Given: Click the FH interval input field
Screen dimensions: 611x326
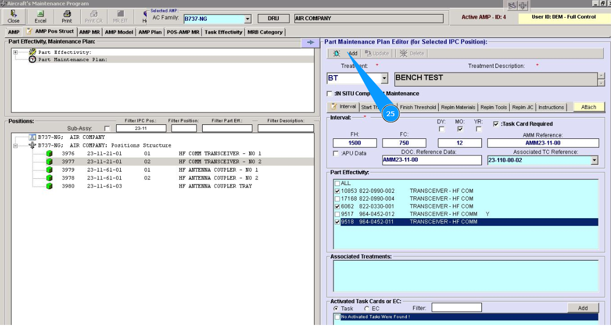Looking at the screenshot, I should (354, 143).
